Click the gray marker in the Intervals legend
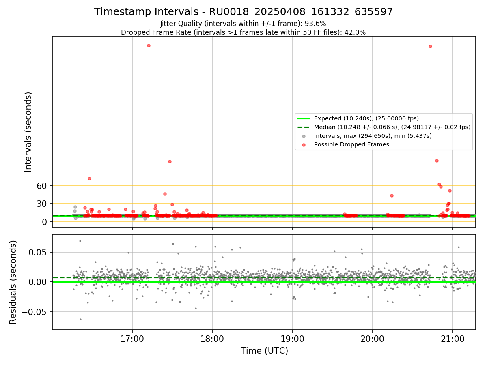487x365 pixels. [x=304, y=136]
